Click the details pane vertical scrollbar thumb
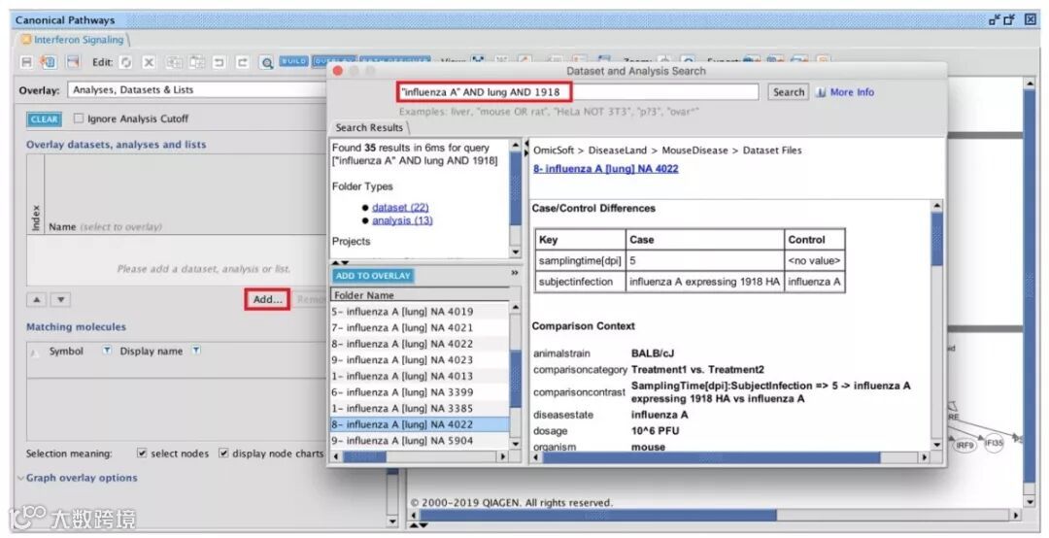The width and height of the screenshot is (1049, 538). pos(936,239)
